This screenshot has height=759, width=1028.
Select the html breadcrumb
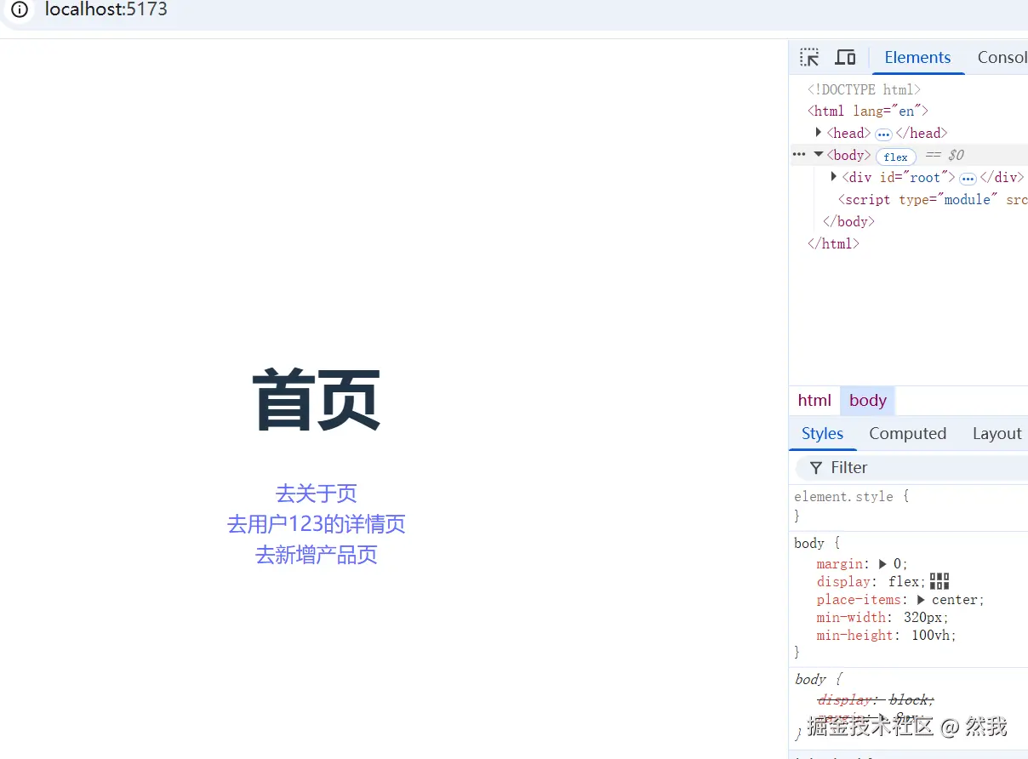click(814, 400)
